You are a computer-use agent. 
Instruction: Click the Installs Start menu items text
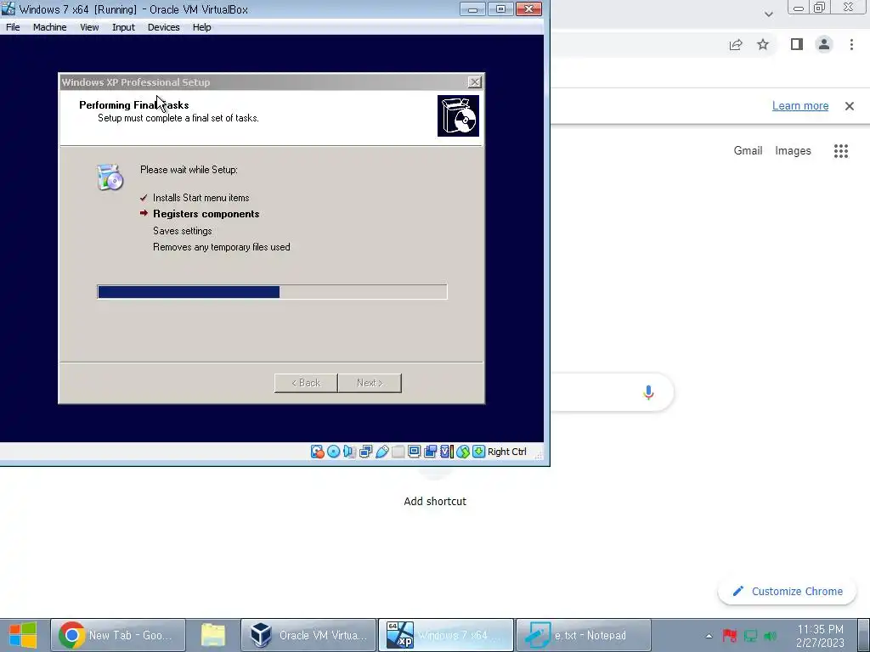click(x=201, y=198)
